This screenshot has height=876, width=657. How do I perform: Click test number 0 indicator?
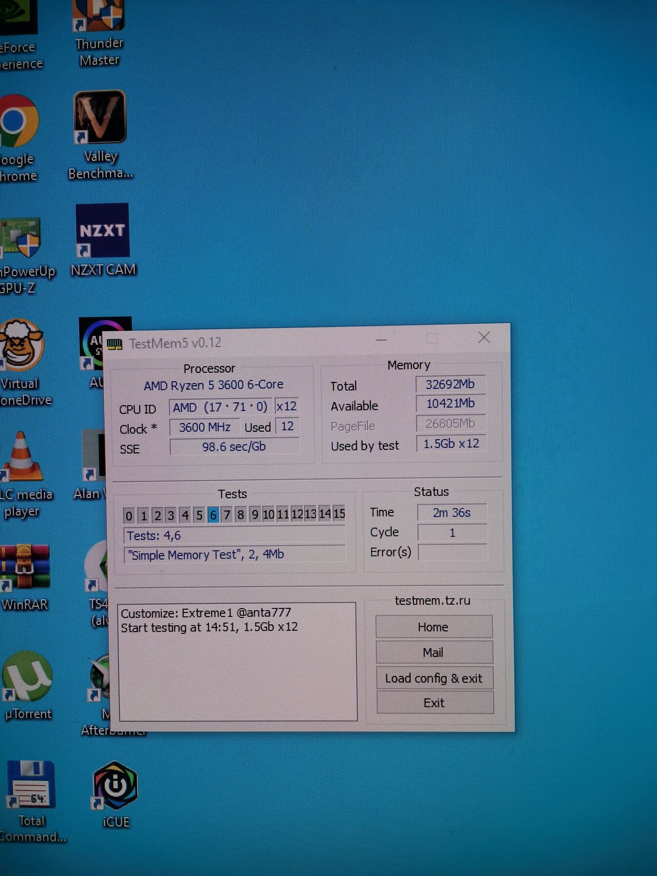[129, 515]
